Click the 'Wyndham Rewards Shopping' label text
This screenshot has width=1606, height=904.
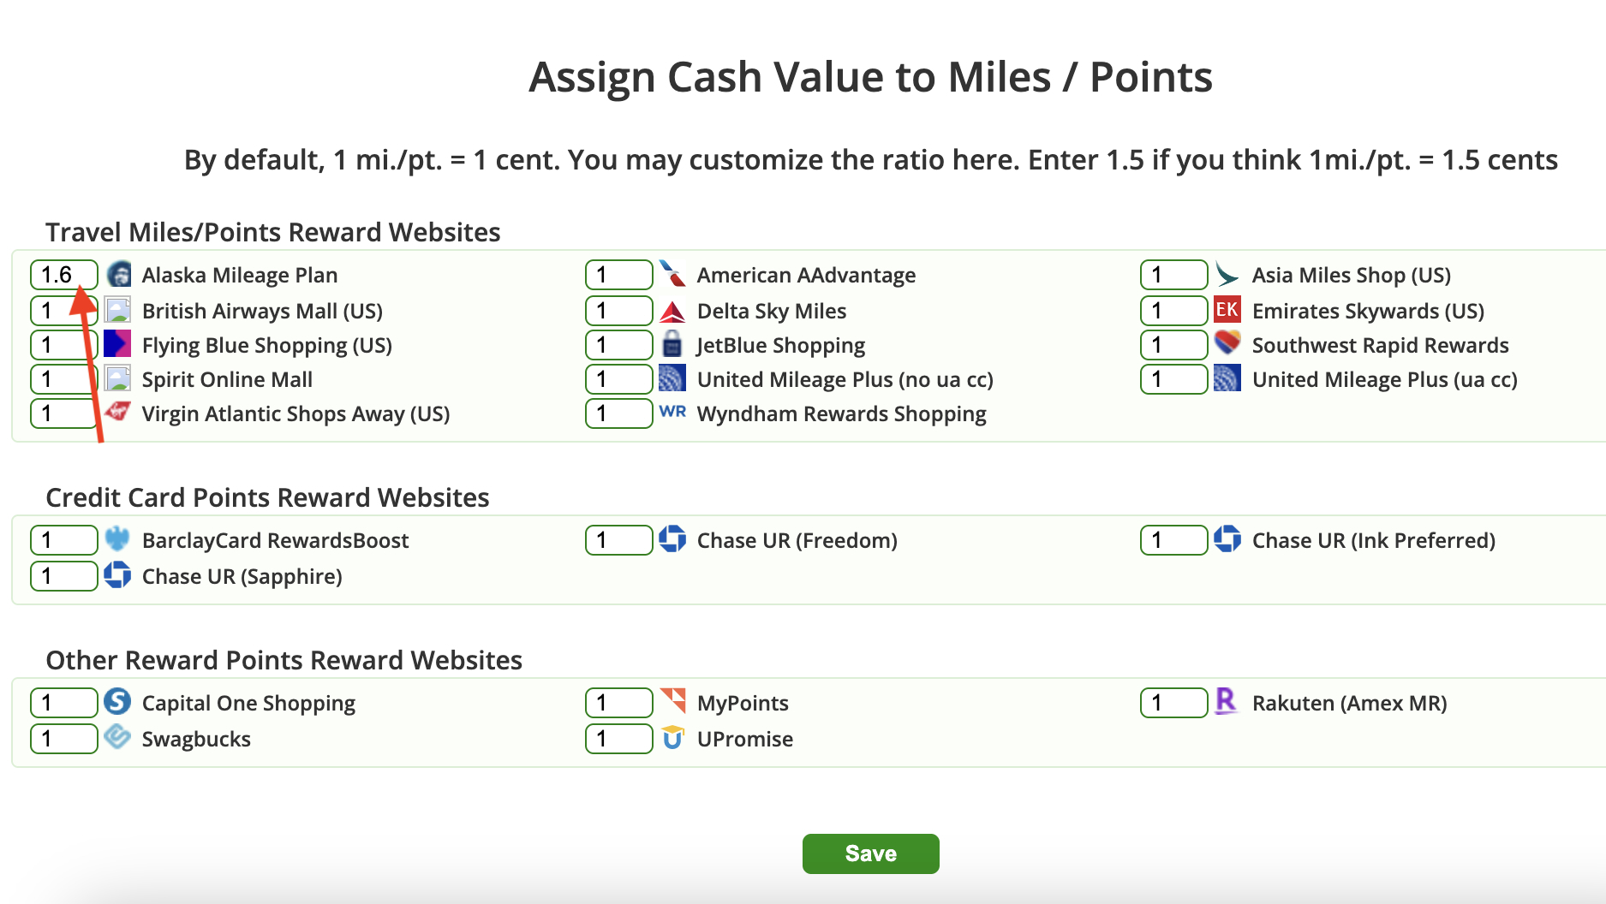click(x=842, y=414)
